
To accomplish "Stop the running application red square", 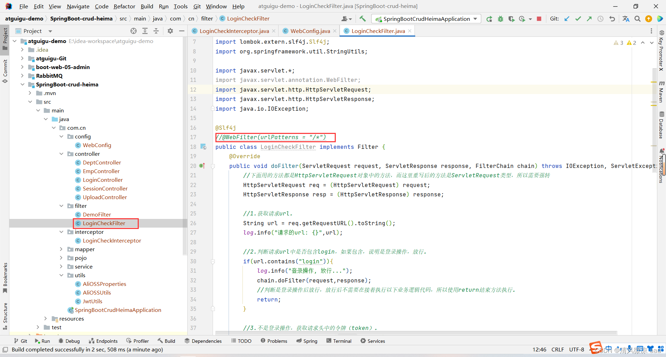I will [x=539, y=19].
